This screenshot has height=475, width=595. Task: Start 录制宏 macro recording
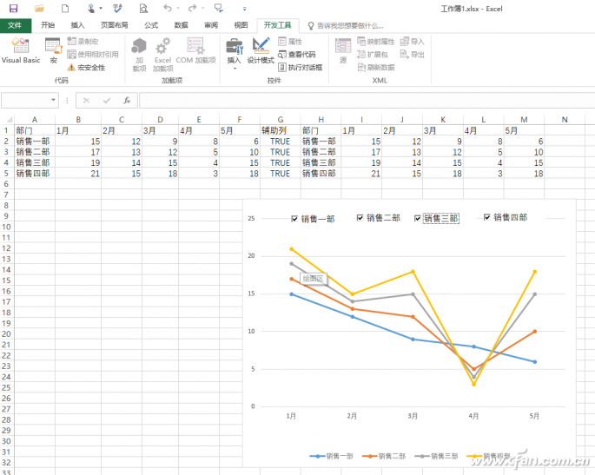click(x=83, y=42)
